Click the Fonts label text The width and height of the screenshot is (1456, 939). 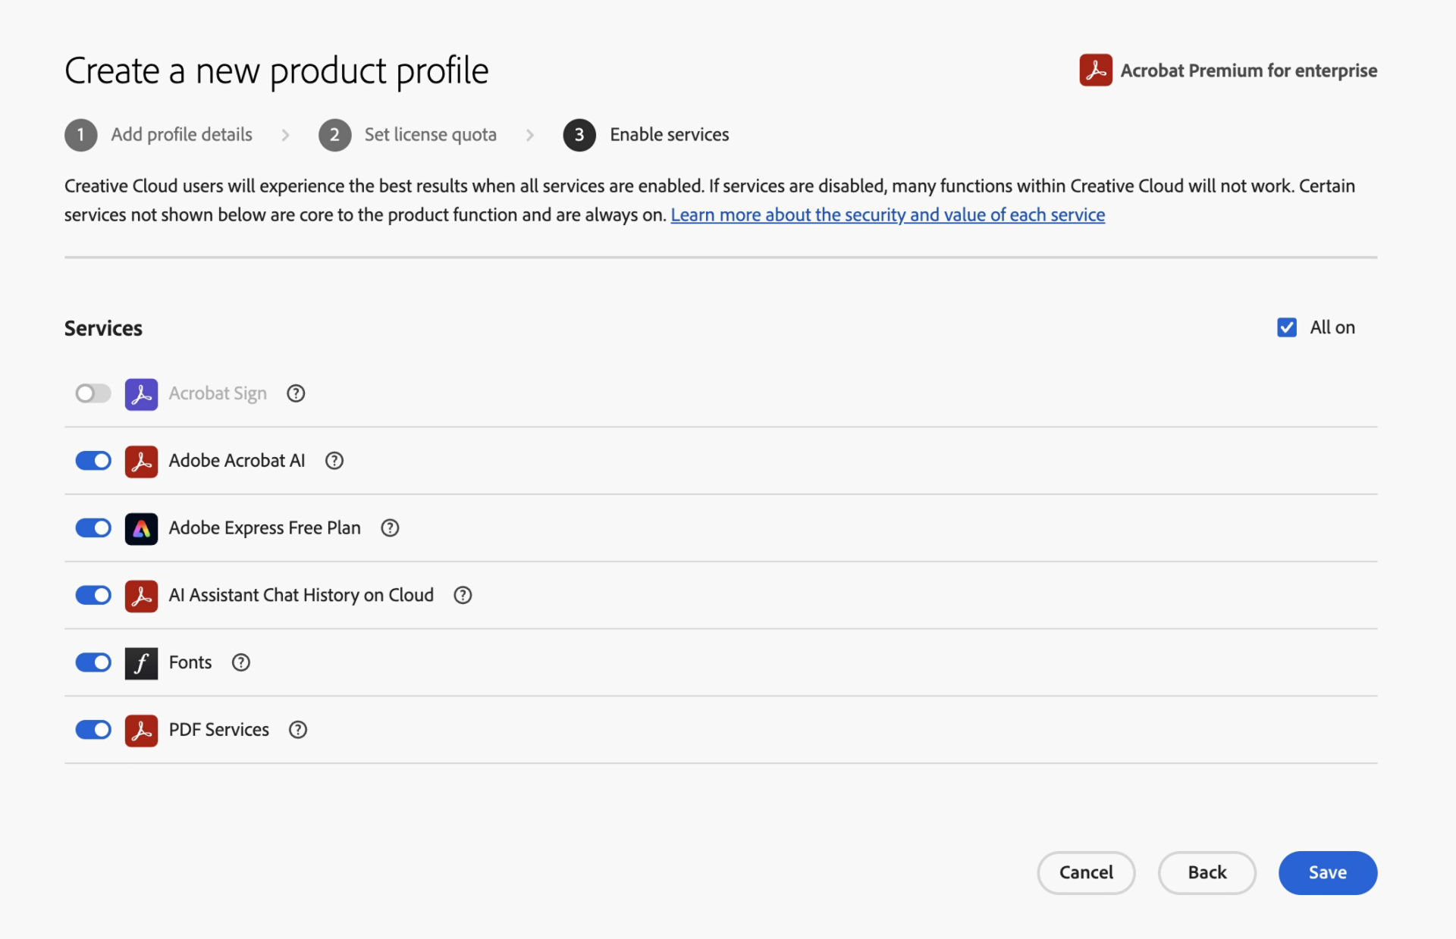(190, 662)
